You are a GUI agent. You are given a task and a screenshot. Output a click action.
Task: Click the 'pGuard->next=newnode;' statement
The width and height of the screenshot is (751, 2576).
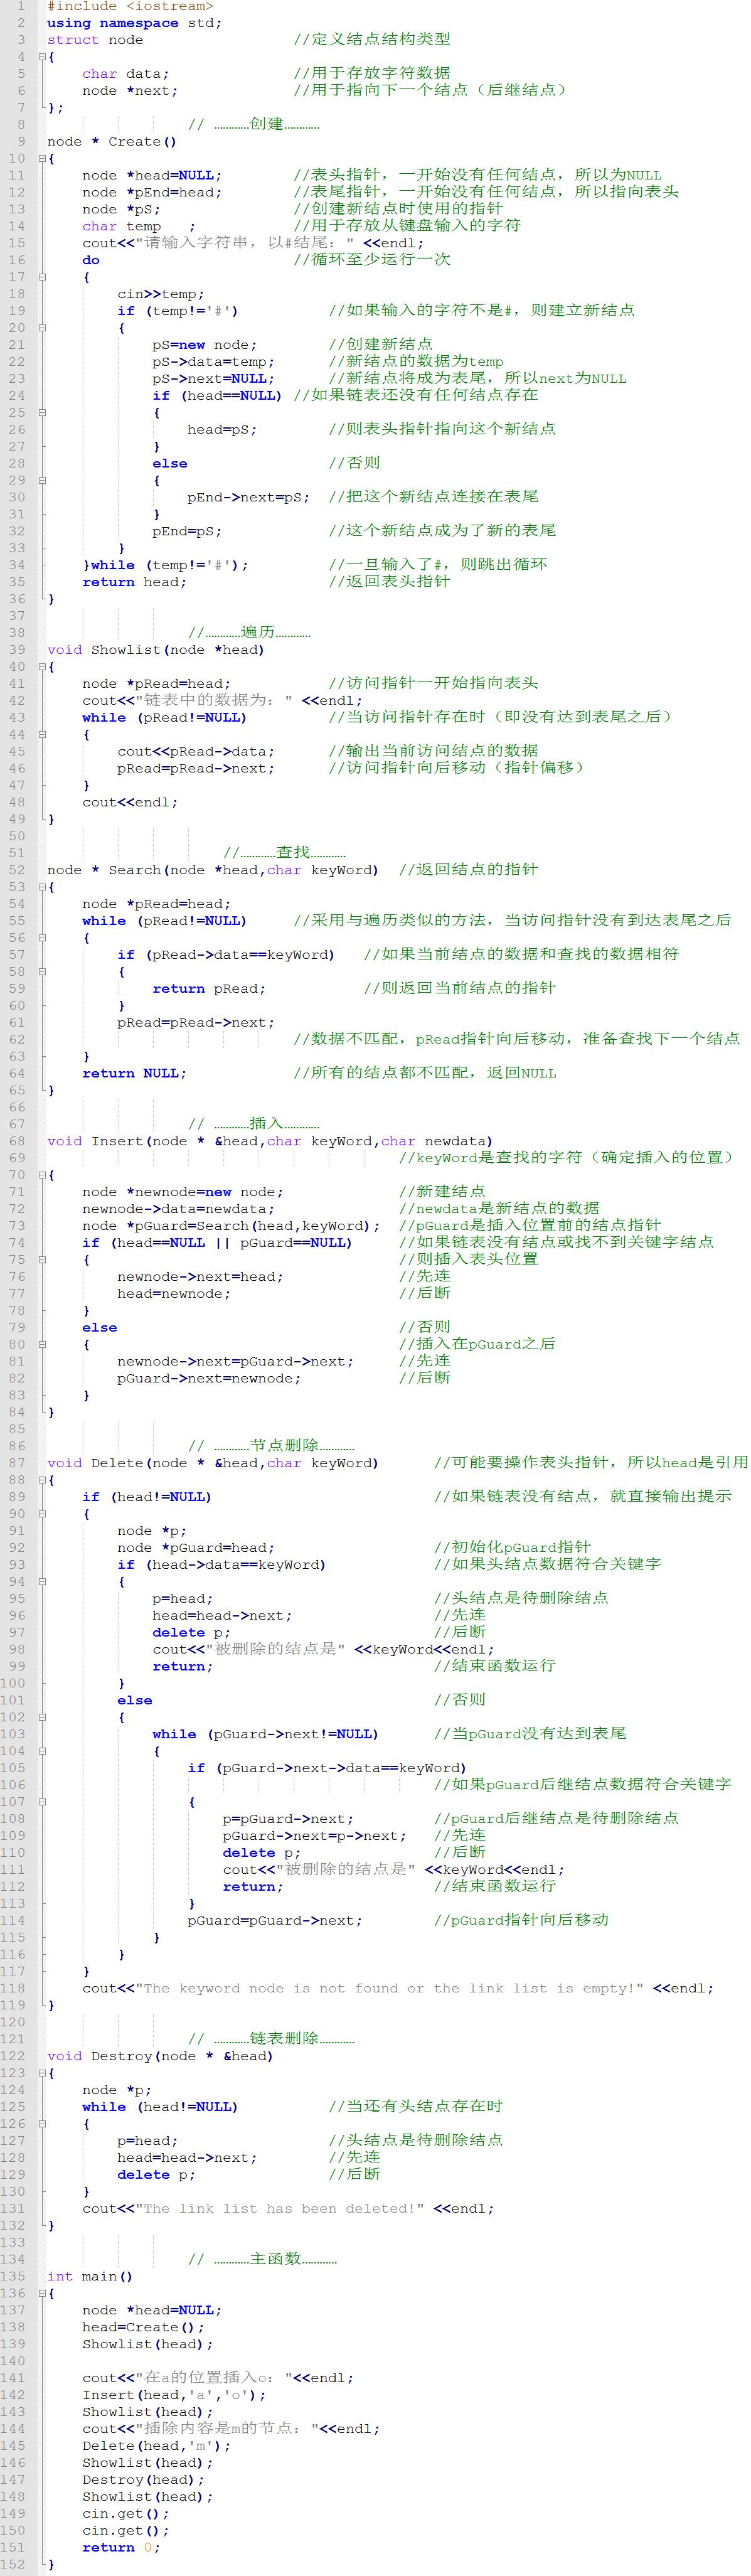pos(209,1379)
